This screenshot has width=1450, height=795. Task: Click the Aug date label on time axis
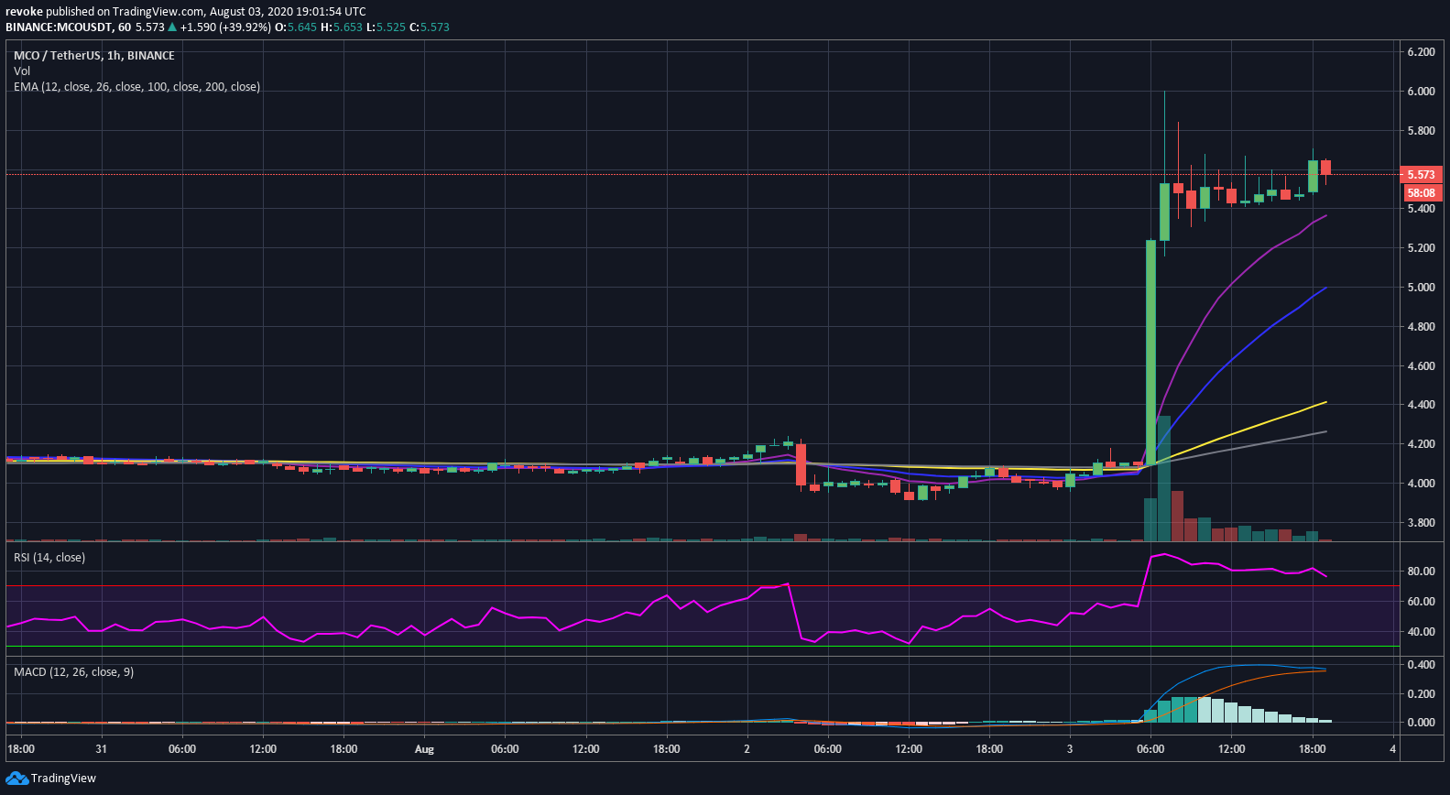click(424, 749)
